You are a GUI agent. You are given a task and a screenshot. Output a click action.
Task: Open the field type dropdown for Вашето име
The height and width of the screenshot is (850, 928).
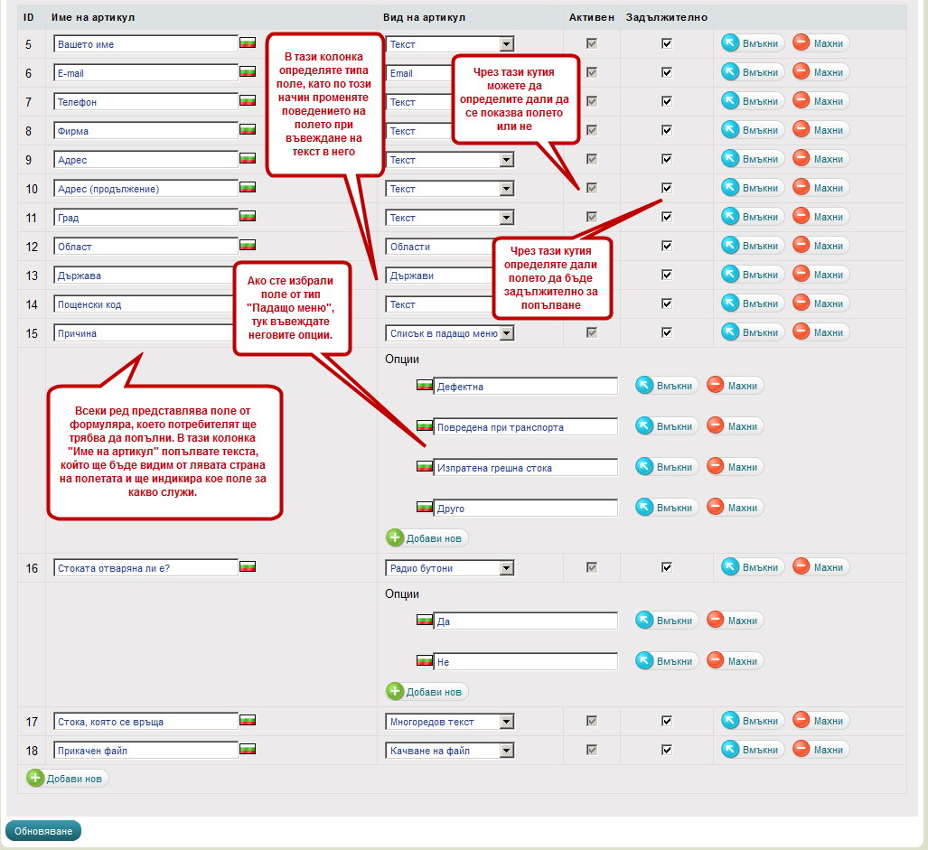506,44
